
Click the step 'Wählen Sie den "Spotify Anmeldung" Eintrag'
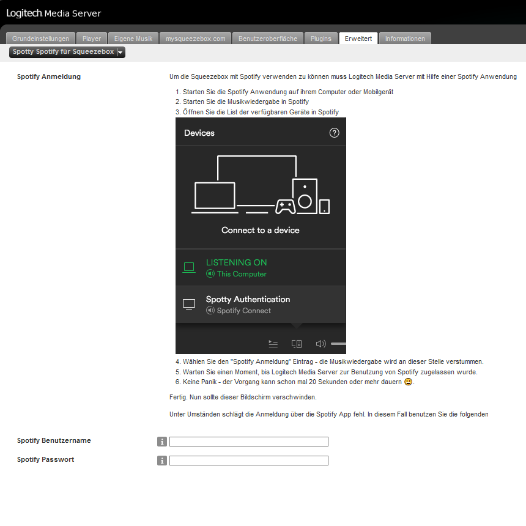coord(333,361)
